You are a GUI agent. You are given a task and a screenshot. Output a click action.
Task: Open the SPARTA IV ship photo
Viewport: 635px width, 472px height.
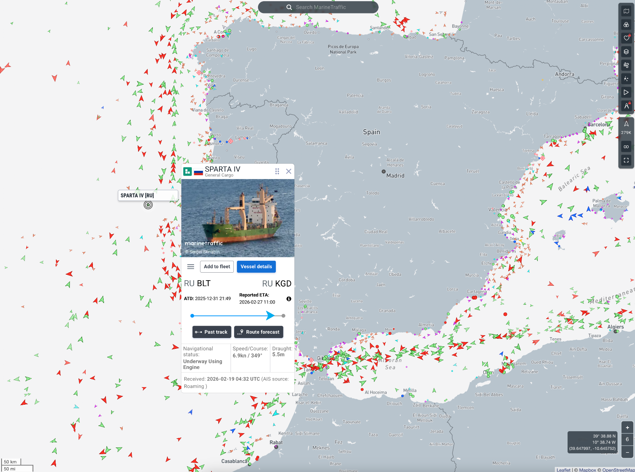[238, 218]
